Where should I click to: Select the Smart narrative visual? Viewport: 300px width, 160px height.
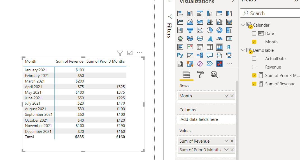(x=219, y=55)
